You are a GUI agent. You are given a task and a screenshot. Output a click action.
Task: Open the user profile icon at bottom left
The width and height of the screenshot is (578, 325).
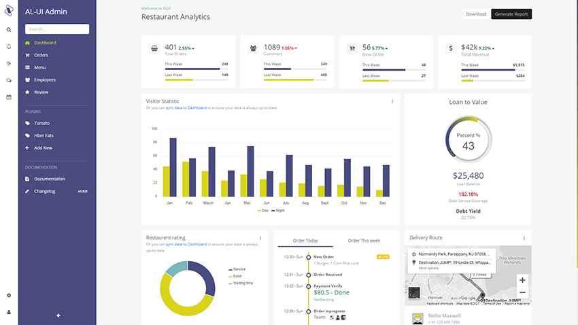click(x=9, y=312)
